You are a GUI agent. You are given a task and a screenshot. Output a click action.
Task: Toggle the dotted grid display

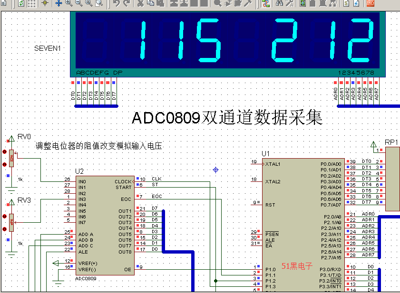(x=31, y=3)
